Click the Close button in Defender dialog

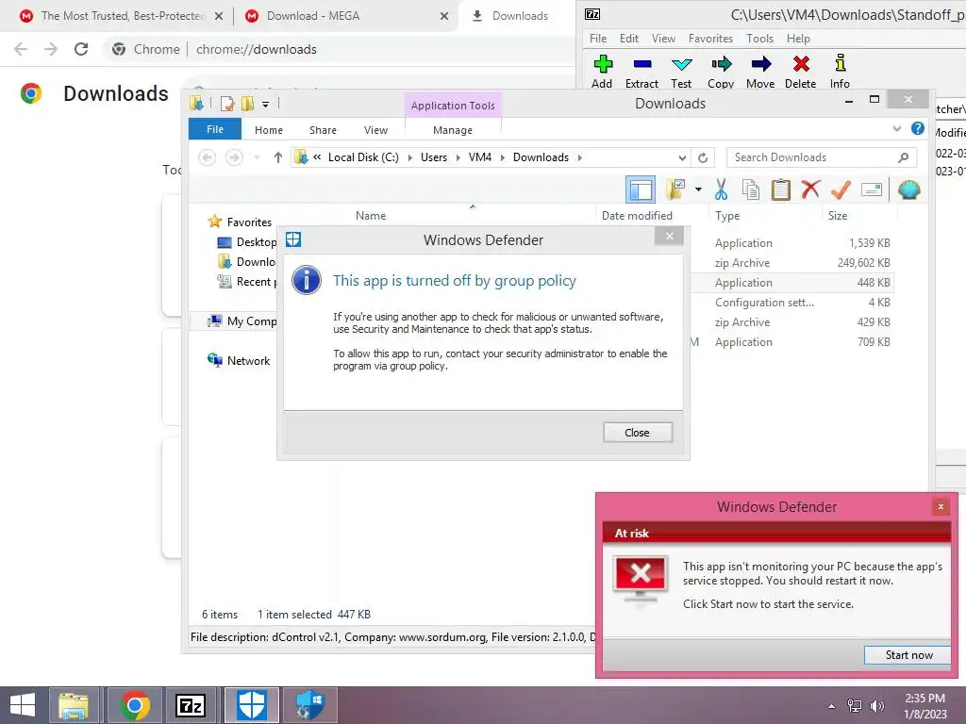pyautogui.click(x=638, y=433)
